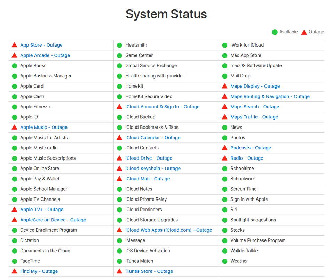Image resolution: width=332 pixels, height=278 pixels.
Task: Select the iCloud Private Relay text
Action: pos(146,199)
